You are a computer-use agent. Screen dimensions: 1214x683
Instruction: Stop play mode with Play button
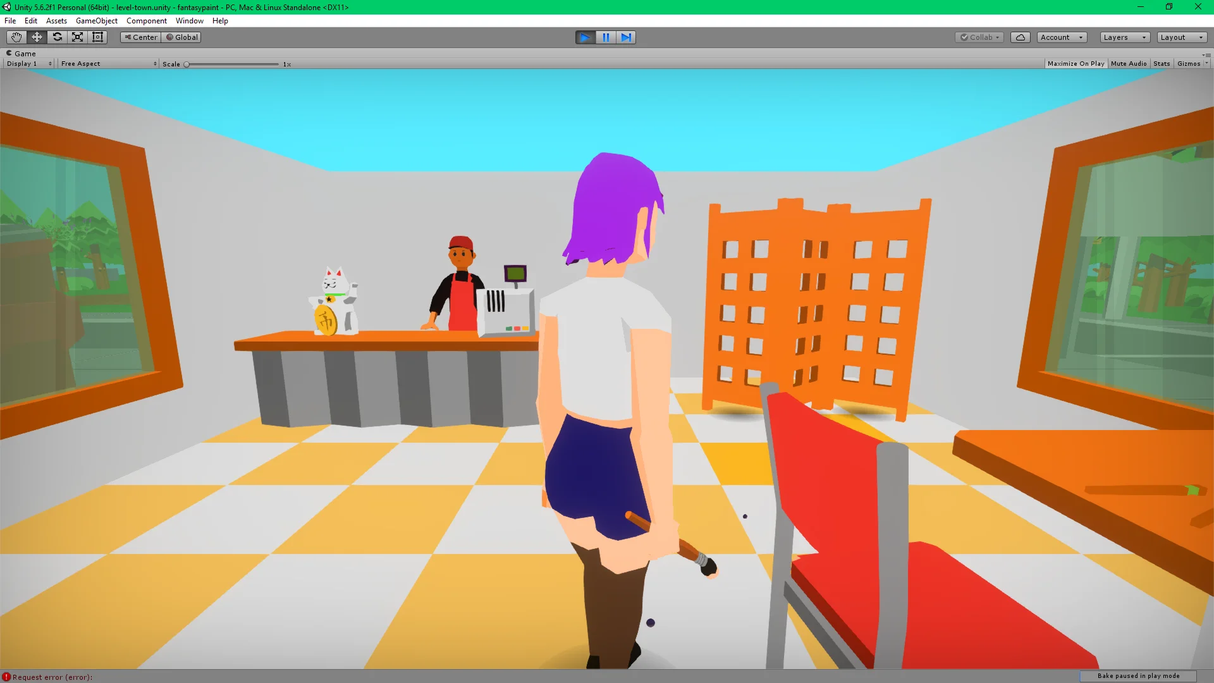[x=585, y=37]
